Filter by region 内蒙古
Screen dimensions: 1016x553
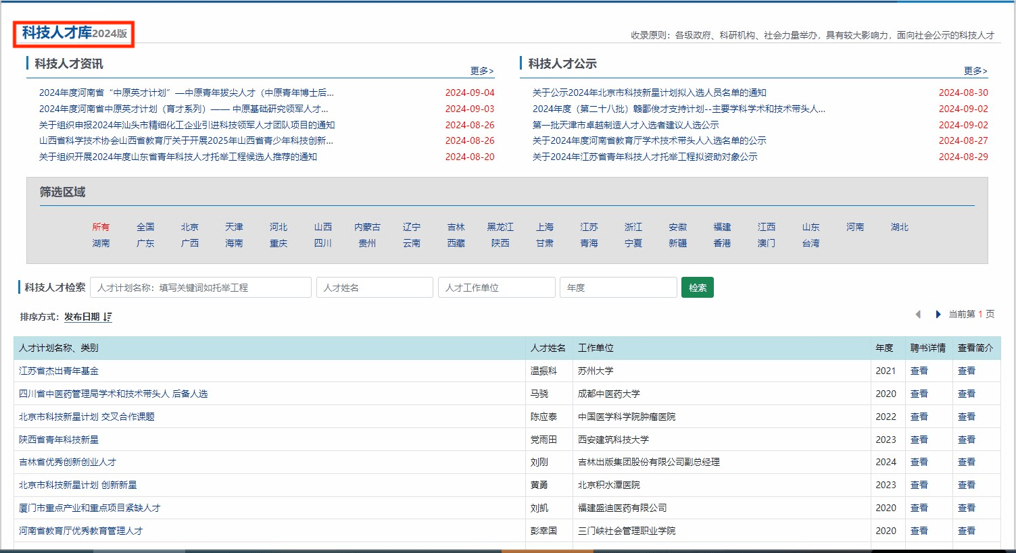coord(367,227)
